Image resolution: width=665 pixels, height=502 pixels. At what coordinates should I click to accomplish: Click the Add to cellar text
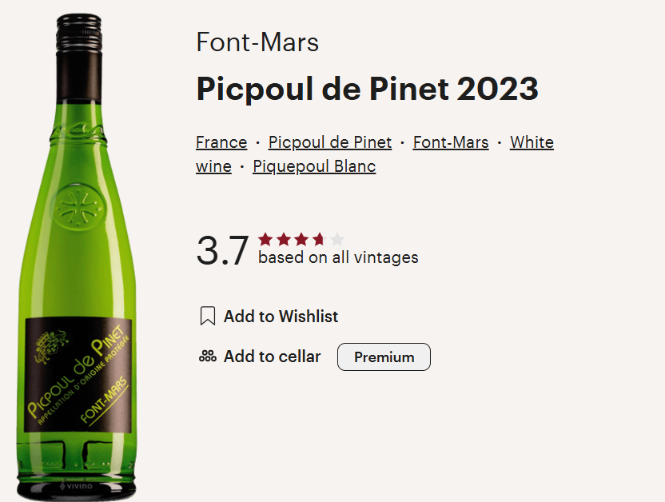(272, 357)
